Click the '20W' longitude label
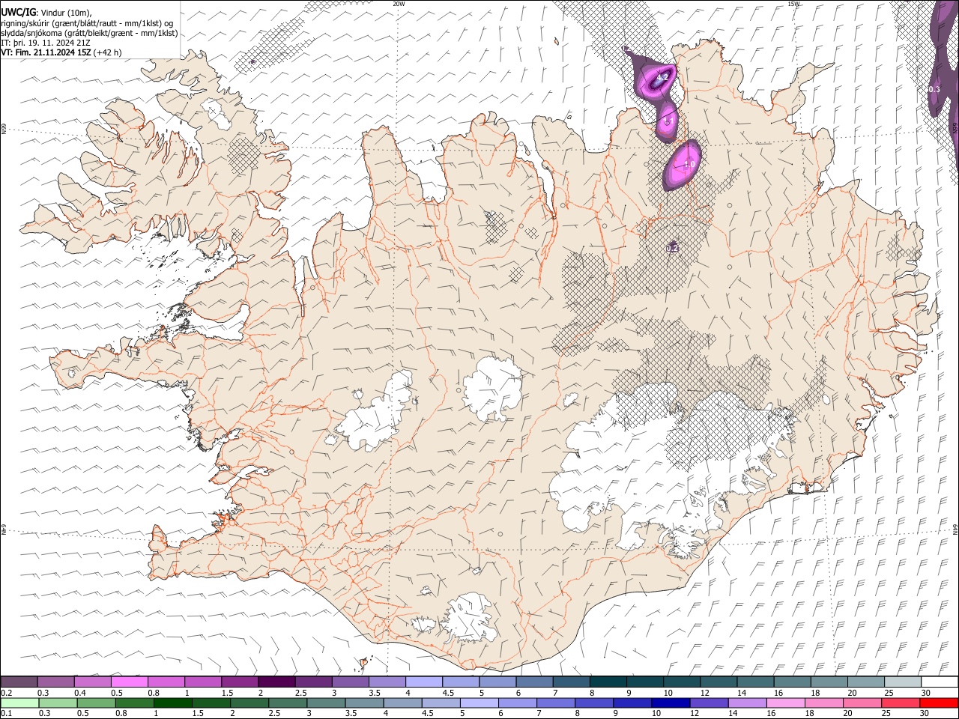959x719 pixels. pyautogui.click(x=399, y=4)
